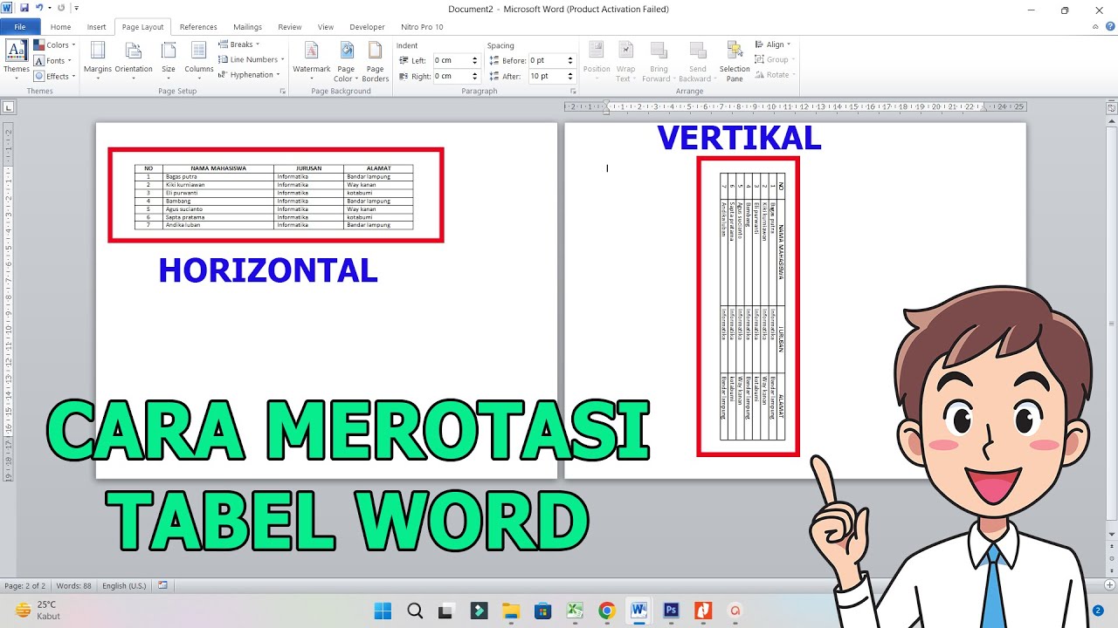This screenshot has height=628, width=1118.
Task: Click the horizontal ruler above page two
Action: click(795, 107)
